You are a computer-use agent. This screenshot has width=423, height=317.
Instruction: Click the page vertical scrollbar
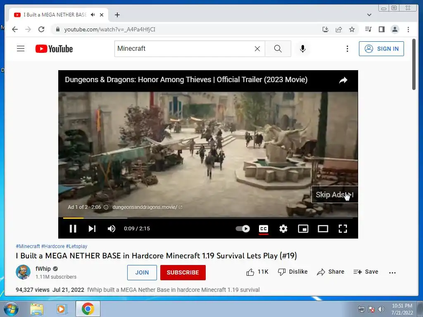tap(414, 65)
